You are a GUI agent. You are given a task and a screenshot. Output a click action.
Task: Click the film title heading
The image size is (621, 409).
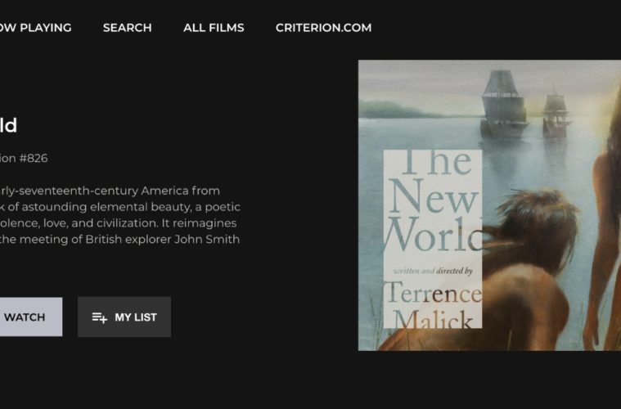click(x=8, y=125)
